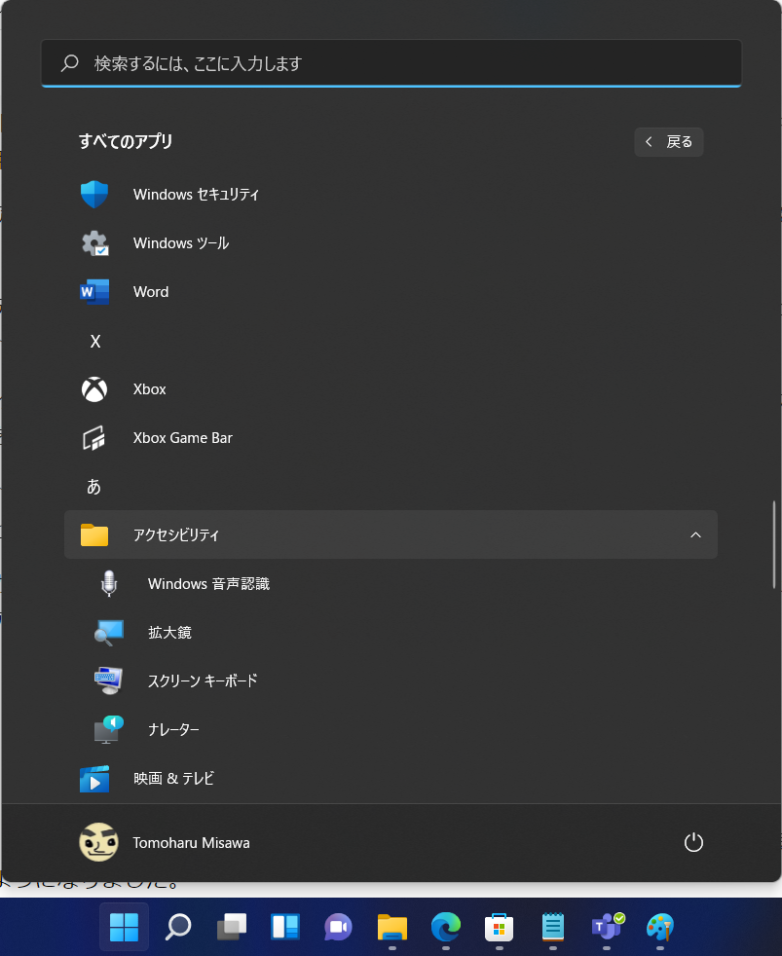Click the X letter group header
The height and width of the screenshot is (956, 782).
(95, 341)
